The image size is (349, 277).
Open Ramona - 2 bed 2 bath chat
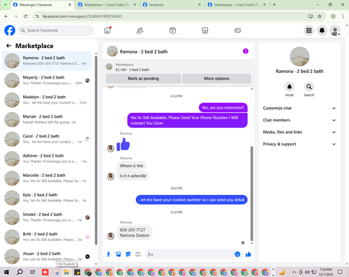pos(47,61)
